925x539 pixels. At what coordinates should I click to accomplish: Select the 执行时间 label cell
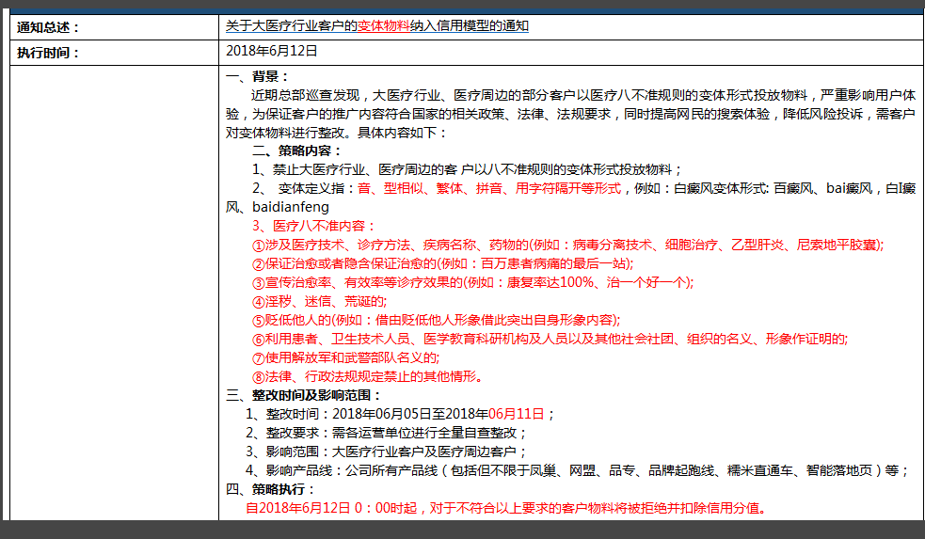click(x=115, y=53)
